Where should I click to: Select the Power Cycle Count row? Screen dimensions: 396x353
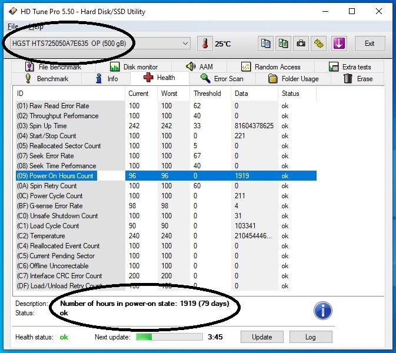166,196
